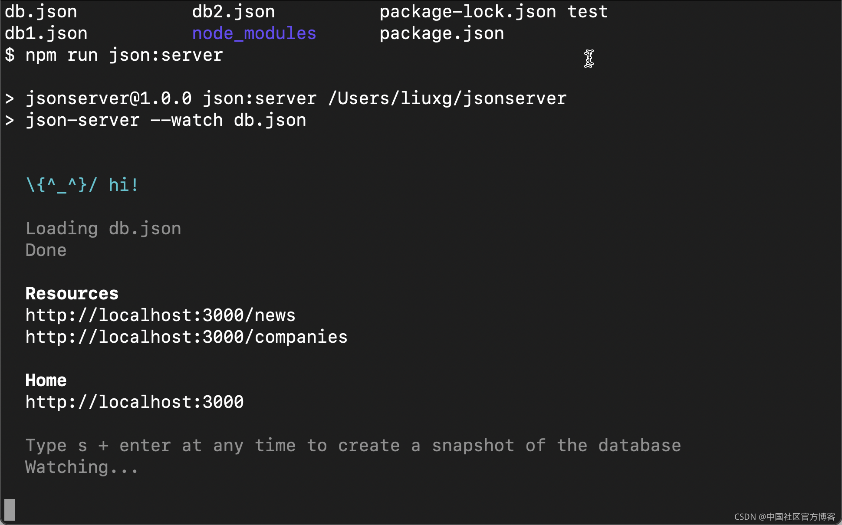This screenshot has width=842, height=525.
Task: Click the http://localhost:3000/news resource link
Action: point(160,315)
